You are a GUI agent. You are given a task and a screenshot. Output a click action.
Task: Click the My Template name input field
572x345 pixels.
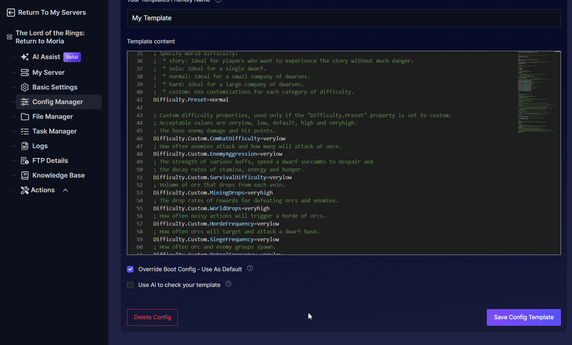pyautogui.click(x=344, y=18)
